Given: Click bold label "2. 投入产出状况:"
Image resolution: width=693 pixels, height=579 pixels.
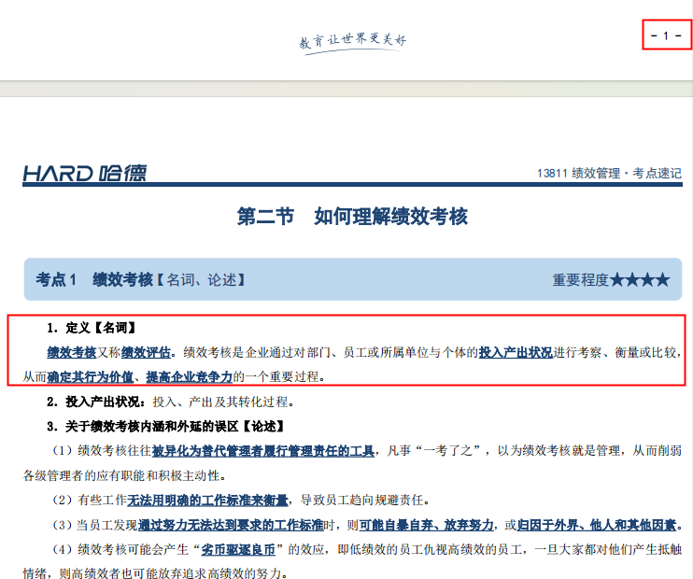Looking at the screenshot, I should tap(96, 402).
